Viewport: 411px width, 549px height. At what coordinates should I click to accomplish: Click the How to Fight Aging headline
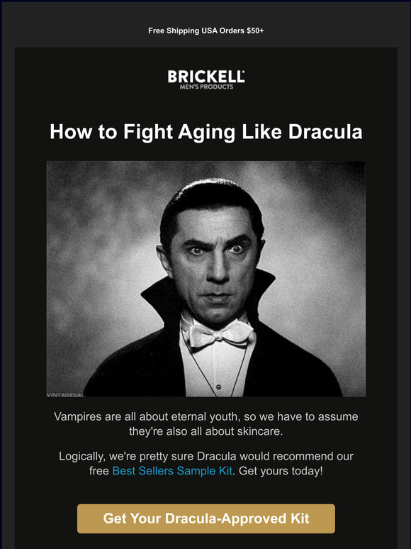point(206,132)
